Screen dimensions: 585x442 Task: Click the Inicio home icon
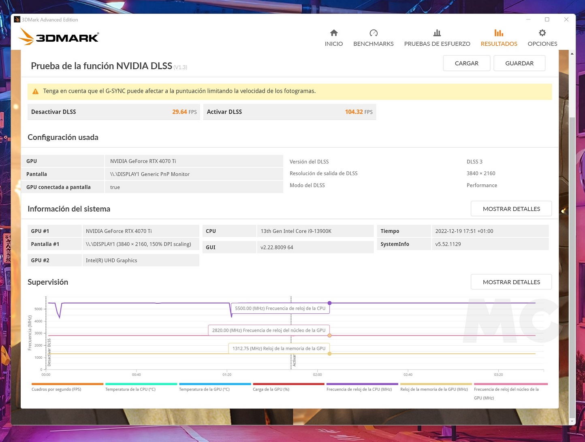pyautogui.click(x=333, y=33)
